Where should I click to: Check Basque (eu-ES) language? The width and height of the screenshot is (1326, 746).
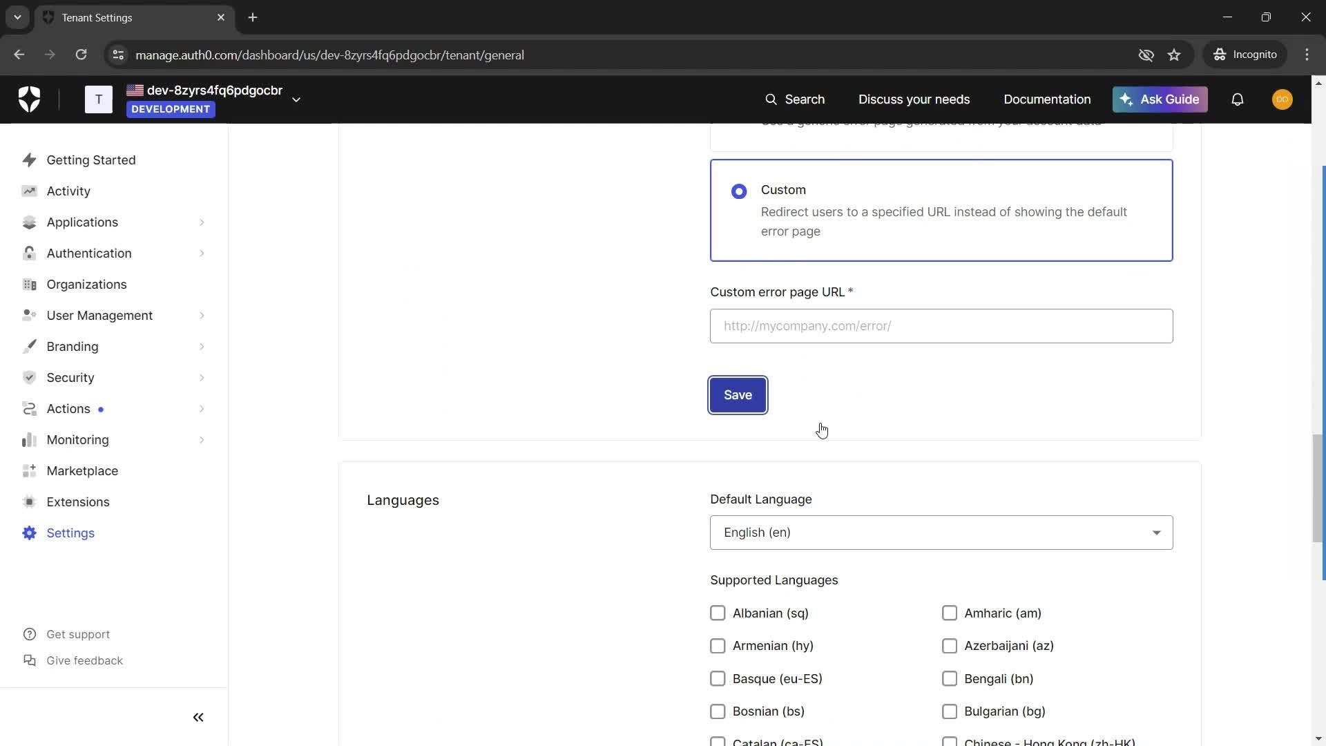point(718,679)
